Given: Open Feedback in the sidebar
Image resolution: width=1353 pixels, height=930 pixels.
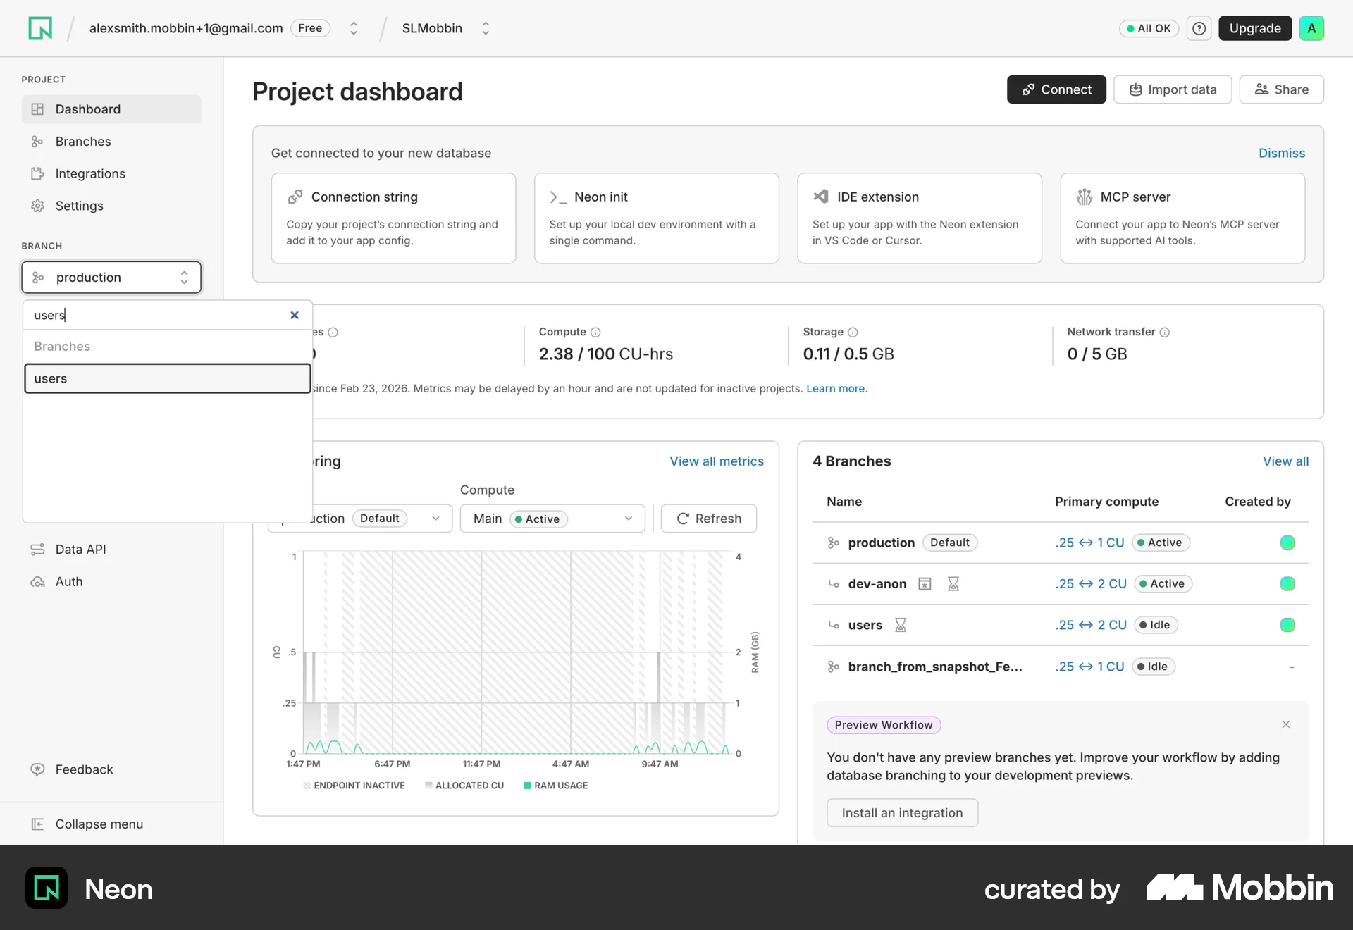Looking at the screenshot, I should 111,769.
